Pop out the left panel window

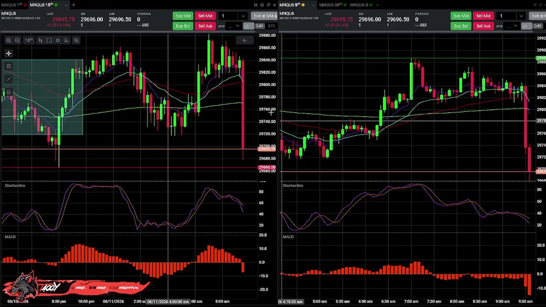268,5
